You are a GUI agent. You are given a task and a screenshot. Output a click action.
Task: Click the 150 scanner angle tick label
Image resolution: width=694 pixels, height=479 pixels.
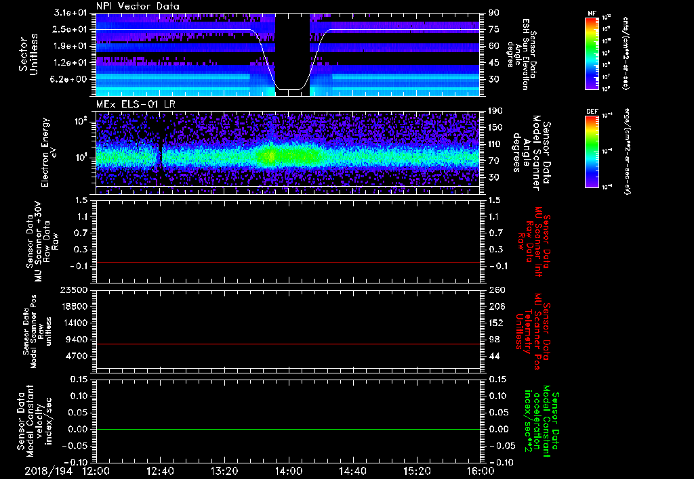click(x=496, y=128)
